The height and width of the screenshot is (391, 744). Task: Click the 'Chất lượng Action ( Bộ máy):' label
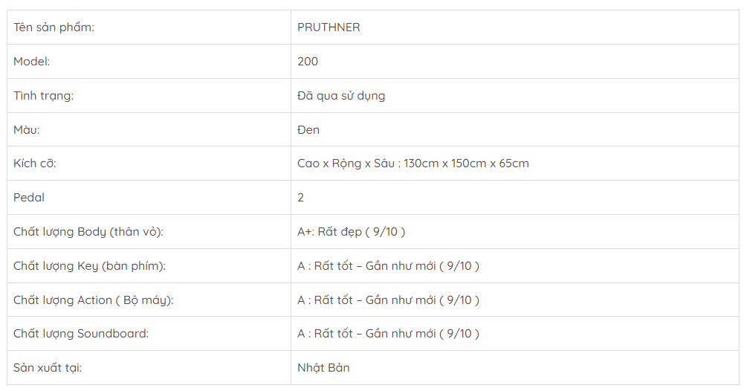pyautogui.click(x=94, y=300)
